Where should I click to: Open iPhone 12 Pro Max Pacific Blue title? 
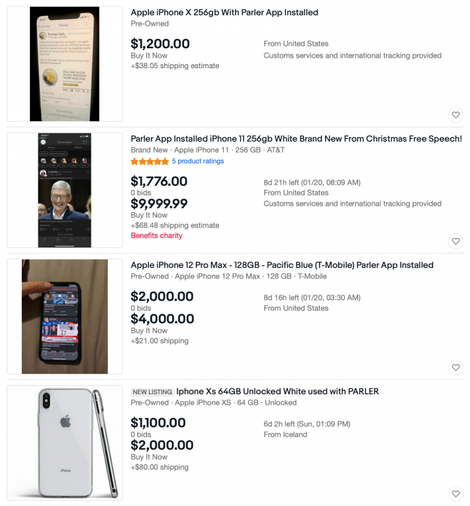(x=282, y=265)
